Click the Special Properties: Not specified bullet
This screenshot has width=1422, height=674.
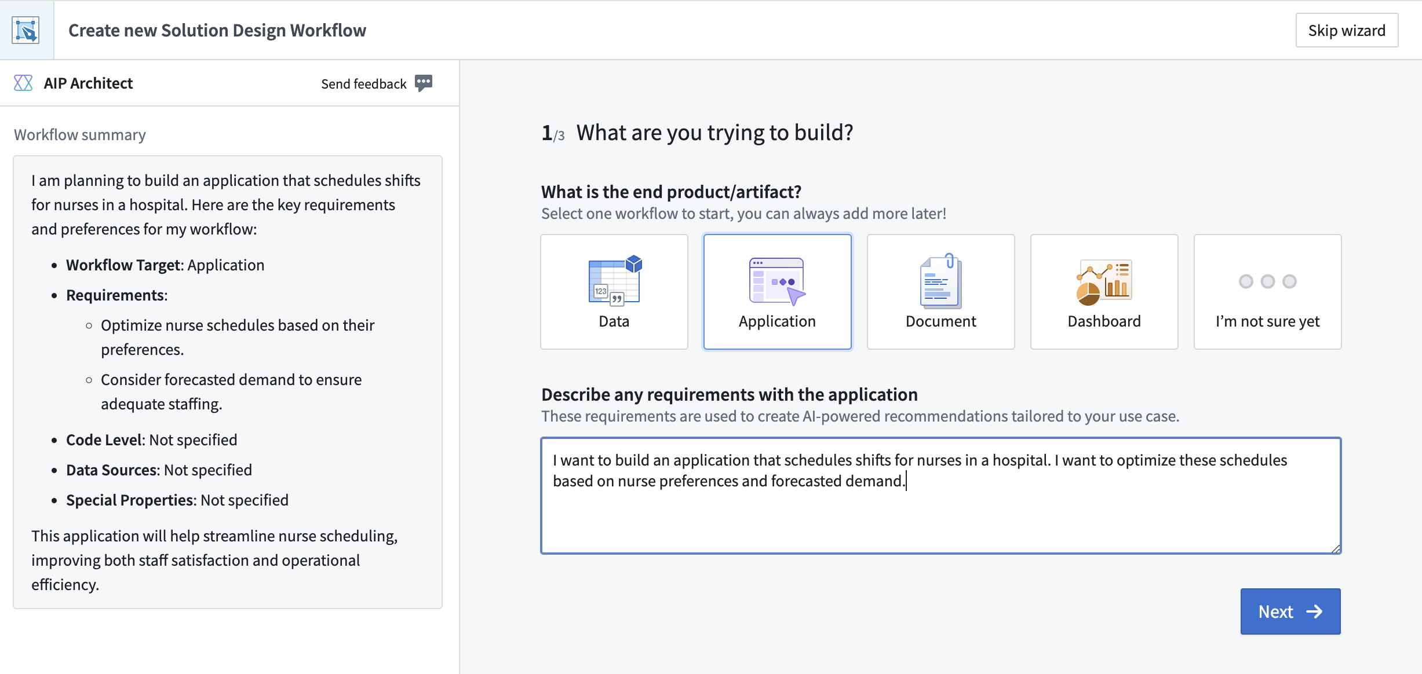click(177, 500)
